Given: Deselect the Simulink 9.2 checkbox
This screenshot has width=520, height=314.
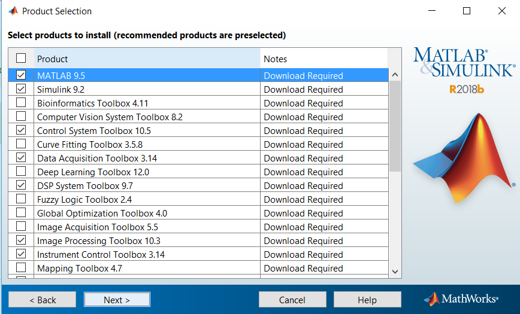Looking at the screenshot, I should (x=21, y=89).
